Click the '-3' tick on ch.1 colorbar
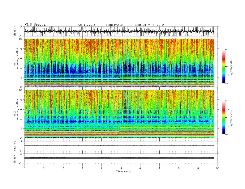Screen dimensions: 245x189 click(x=228, y=50)
